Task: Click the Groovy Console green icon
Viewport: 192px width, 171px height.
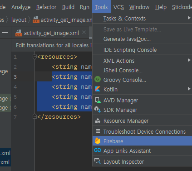Action: click(x=98, y=79)
